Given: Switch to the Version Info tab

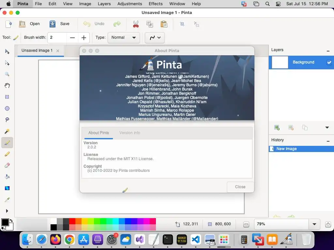Looking at the screenshot, I should 130,133.
